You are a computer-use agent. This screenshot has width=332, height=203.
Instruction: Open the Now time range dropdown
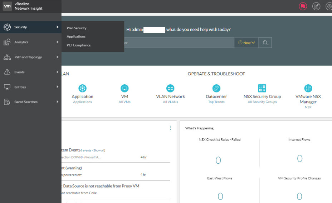[246, 43]
